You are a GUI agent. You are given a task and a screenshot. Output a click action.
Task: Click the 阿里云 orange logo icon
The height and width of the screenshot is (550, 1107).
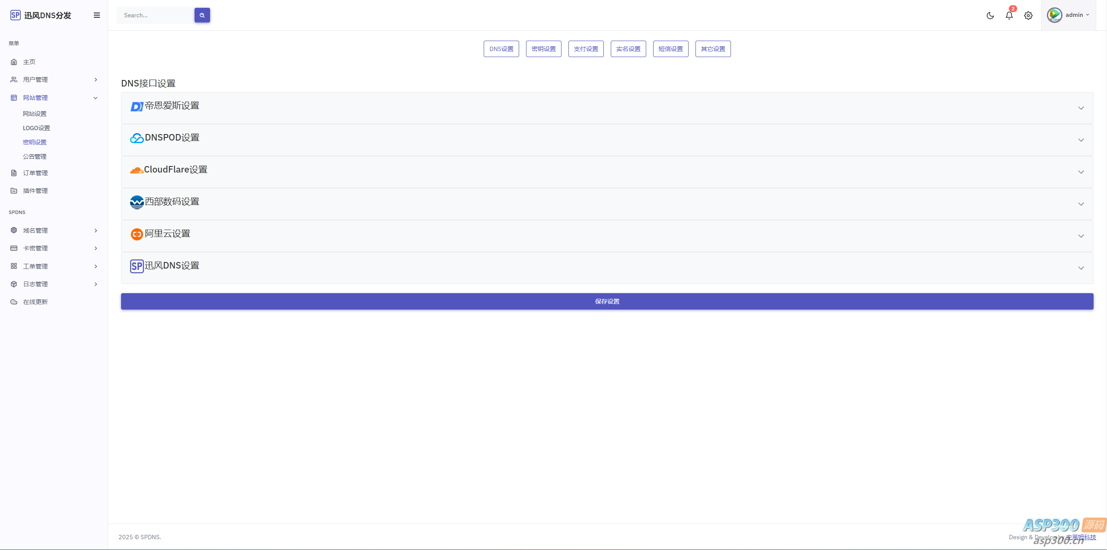tap(137, 234)
